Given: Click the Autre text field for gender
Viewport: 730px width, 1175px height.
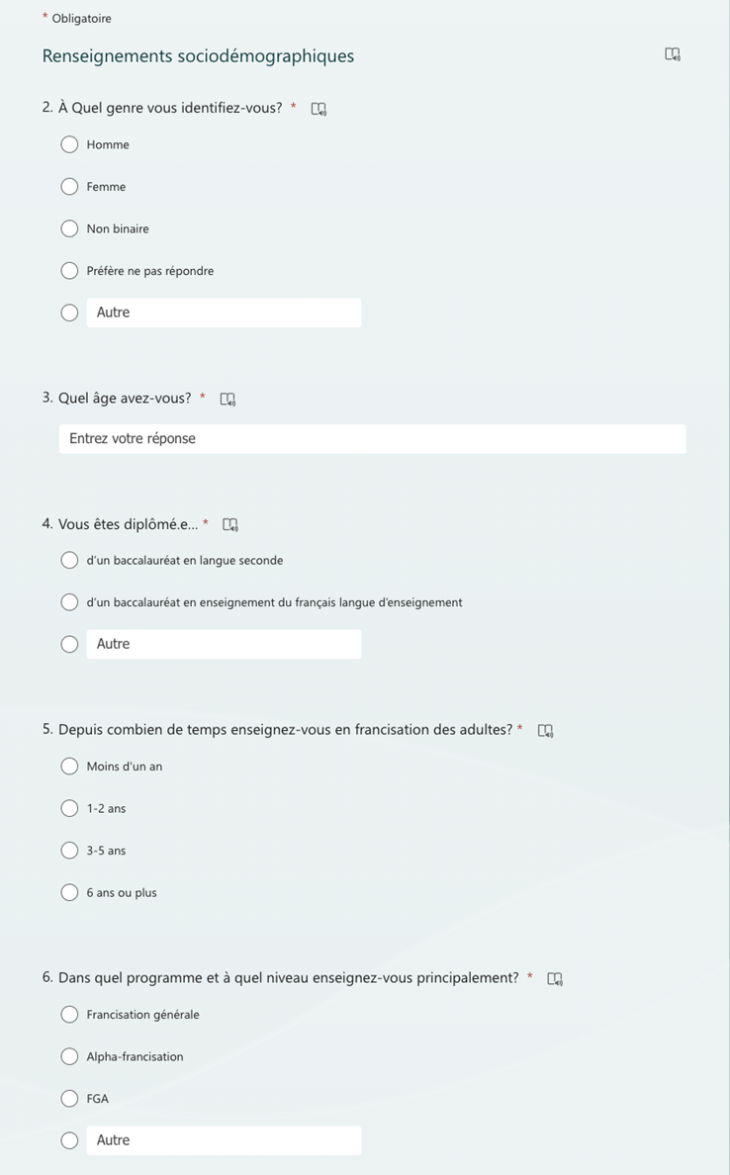Looking at the screenshot, I should coord(224,313).
